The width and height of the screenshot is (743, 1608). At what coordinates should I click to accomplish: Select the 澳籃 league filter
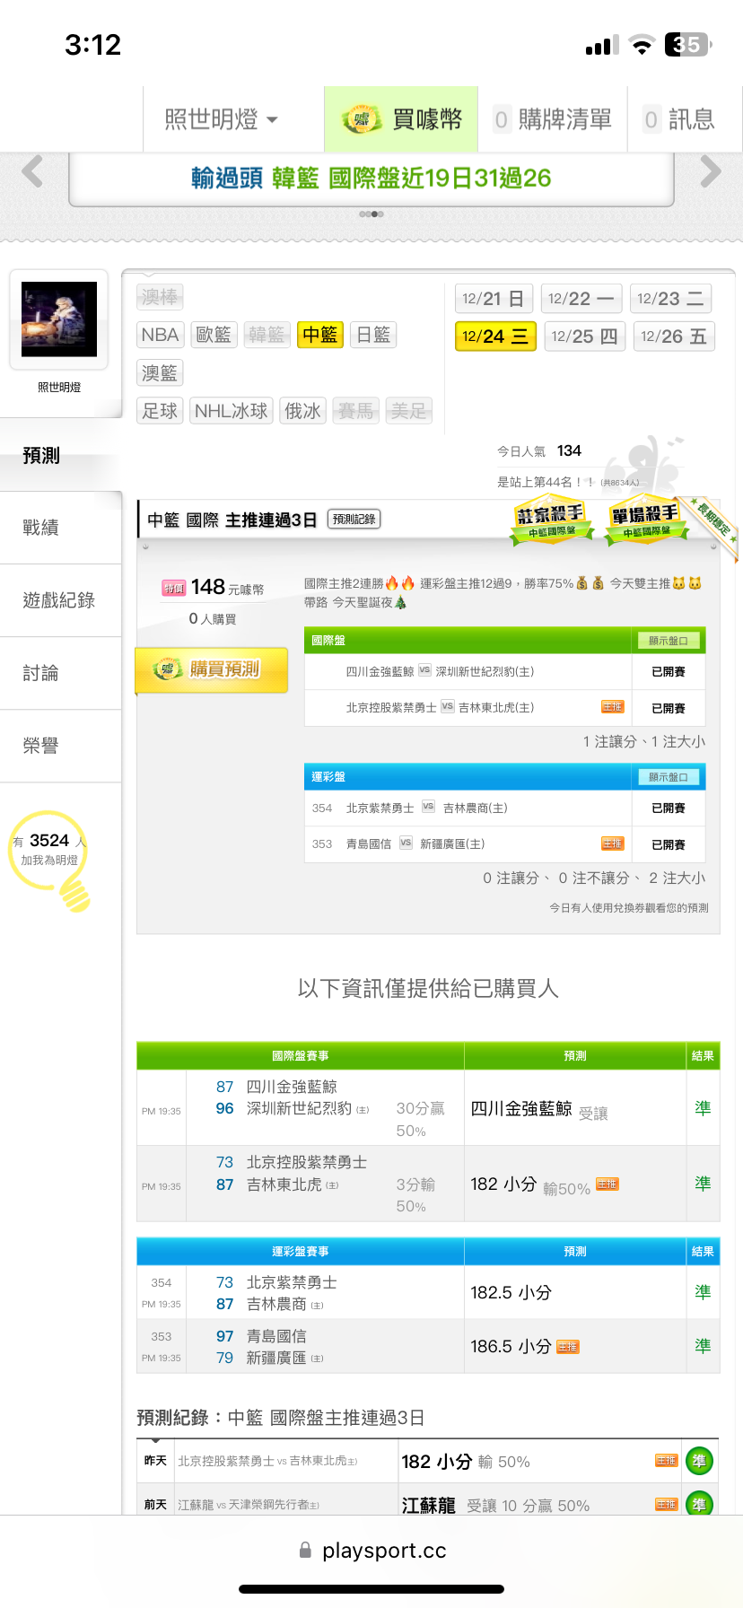coord(161,372)
